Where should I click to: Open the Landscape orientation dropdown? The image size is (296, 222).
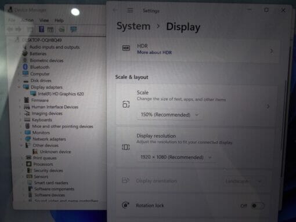[243, 181]
